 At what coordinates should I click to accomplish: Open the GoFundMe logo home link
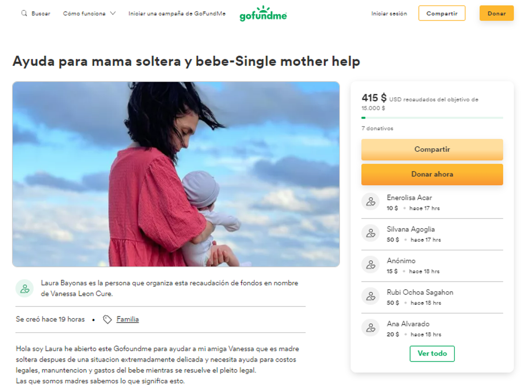tap(263, 14)
